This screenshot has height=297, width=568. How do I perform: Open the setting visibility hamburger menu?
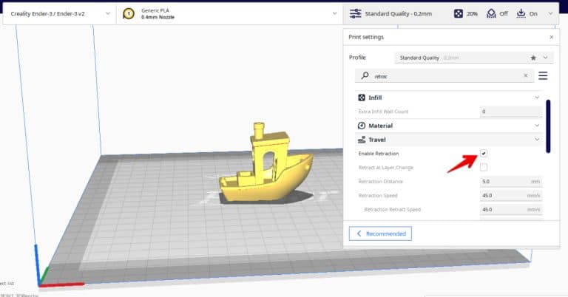[x=543, y=75]
